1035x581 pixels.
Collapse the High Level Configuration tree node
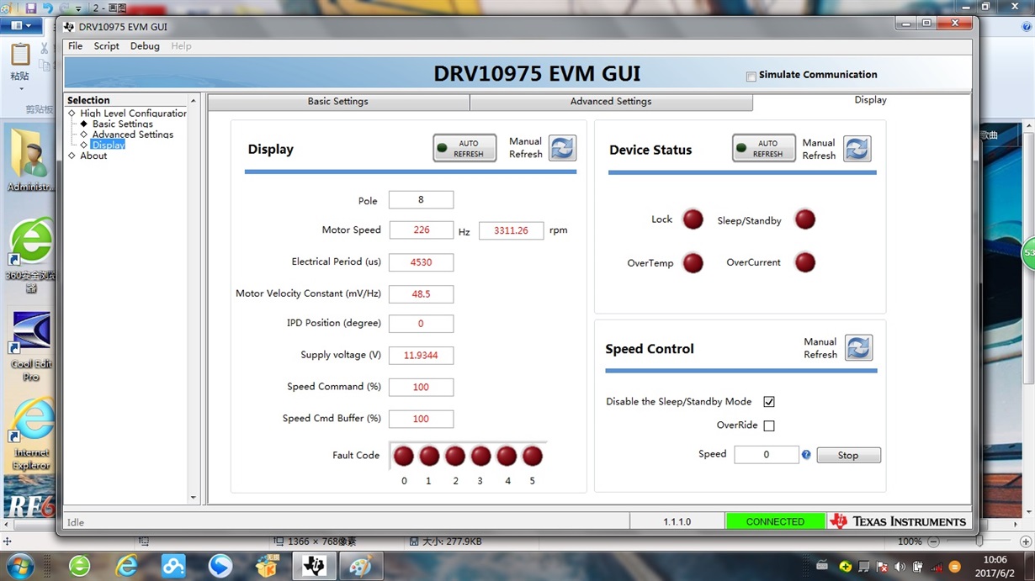[x=72, y=113]
